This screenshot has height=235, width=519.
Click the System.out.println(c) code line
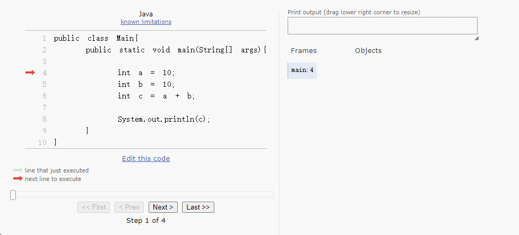164,119
